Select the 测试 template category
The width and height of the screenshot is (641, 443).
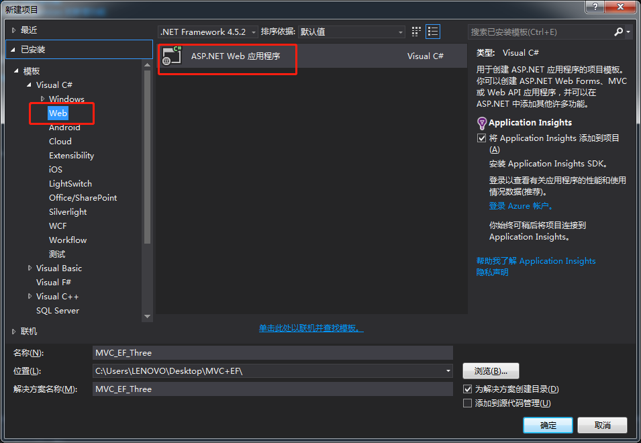(57, 254)
